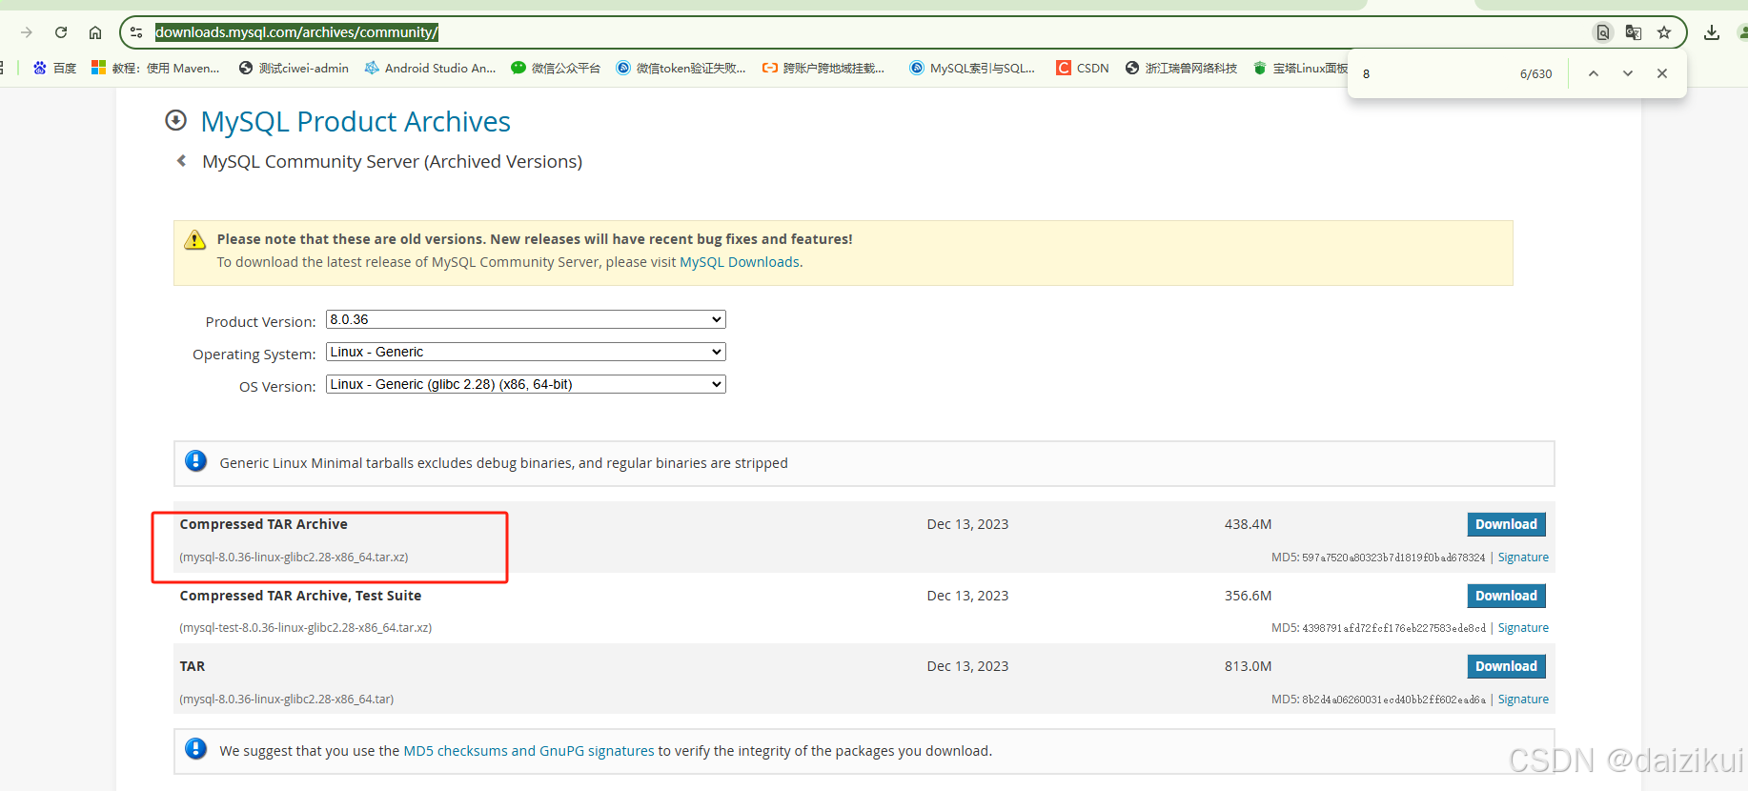The image size is (1748, 791).
Task: Open the 跨账户跨地域挂载 bookmark
Action: point(823,68)
